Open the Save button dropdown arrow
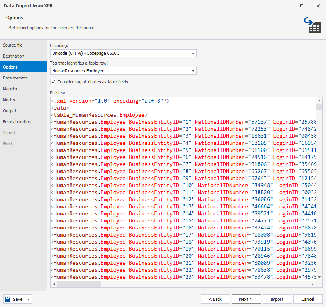Screen dimensions: 326x307 tap(29, 299)
